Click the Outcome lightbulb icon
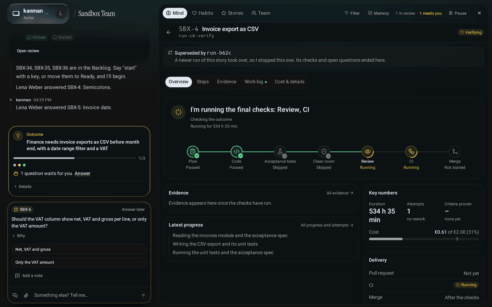492x307 pixels. [x=18, y=136]
